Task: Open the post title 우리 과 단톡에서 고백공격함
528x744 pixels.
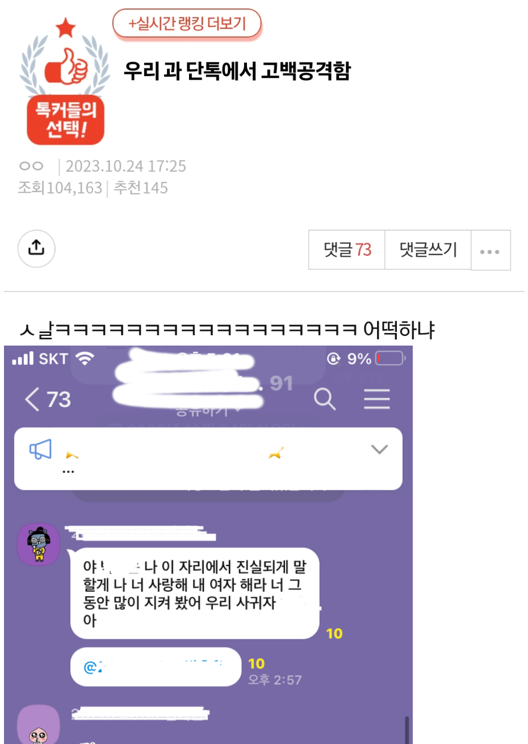Action: pos(237,71)
